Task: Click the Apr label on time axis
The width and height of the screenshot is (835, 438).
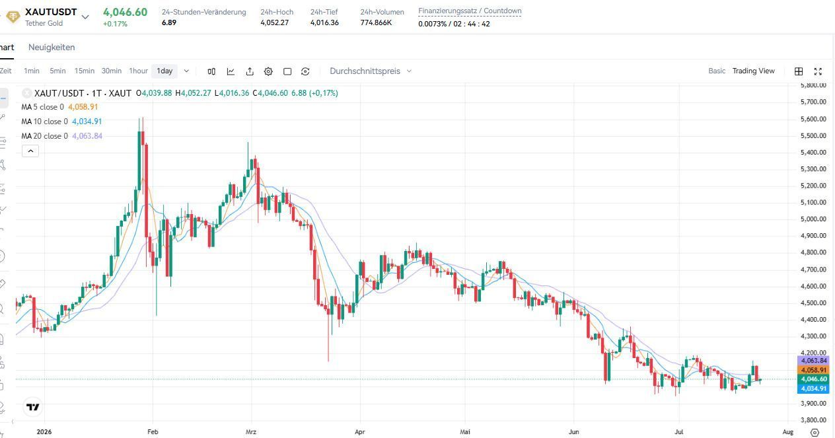Action: pos(360,432)
